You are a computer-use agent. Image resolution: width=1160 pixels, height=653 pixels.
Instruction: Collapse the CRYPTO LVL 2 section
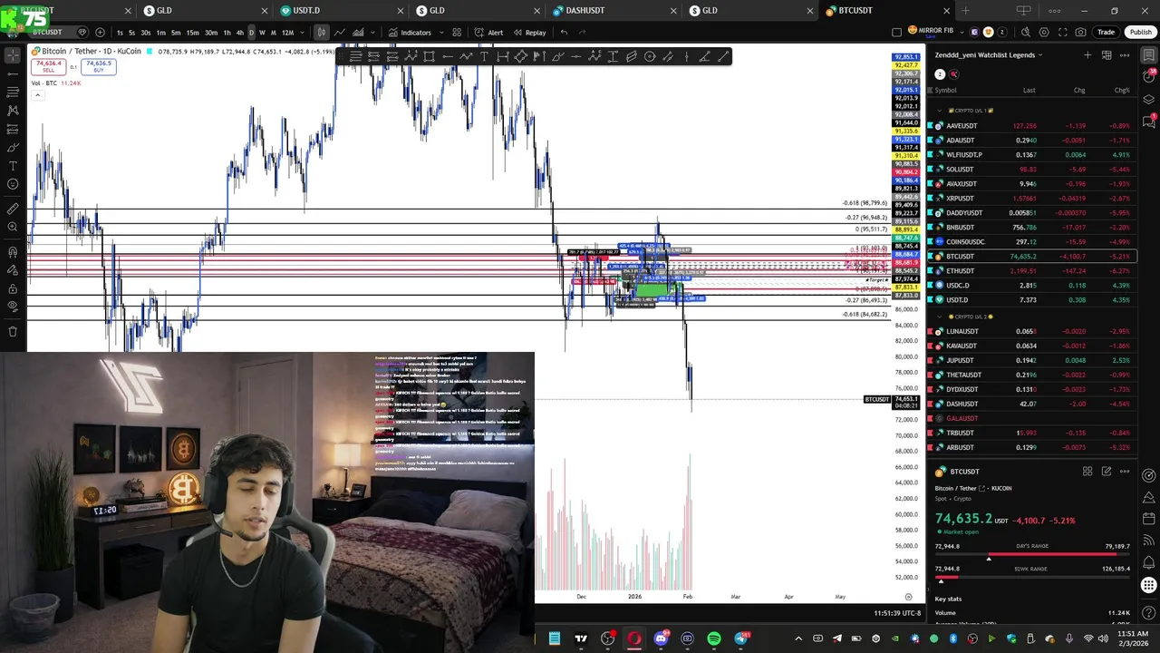(x=940, y=317)
